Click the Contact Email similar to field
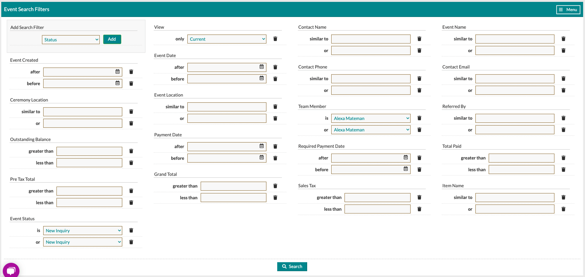Screen dimensions: 585x277 [515, 79]
